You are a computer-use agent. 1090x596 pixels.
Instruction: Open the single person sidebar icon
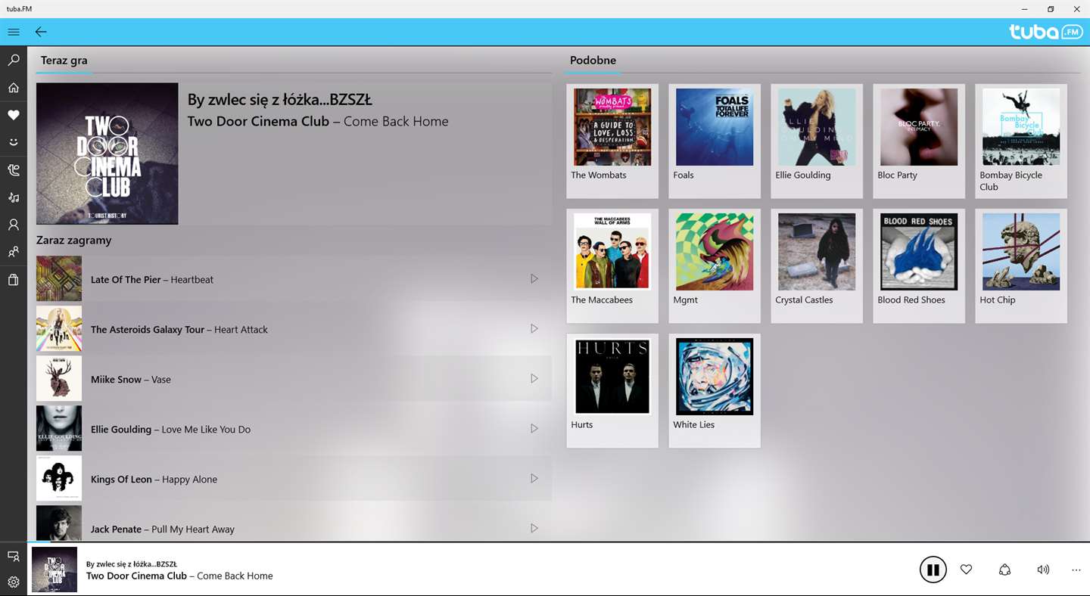click(14, 225)
